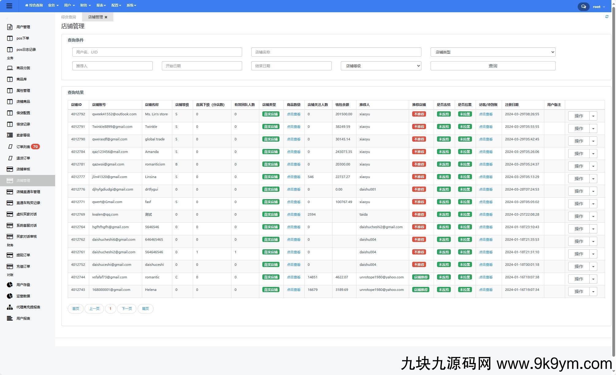The image size is (616, 375).
Task: Click 点击查看 product link for Twinkle store
Action: click(x=293, y=127)
